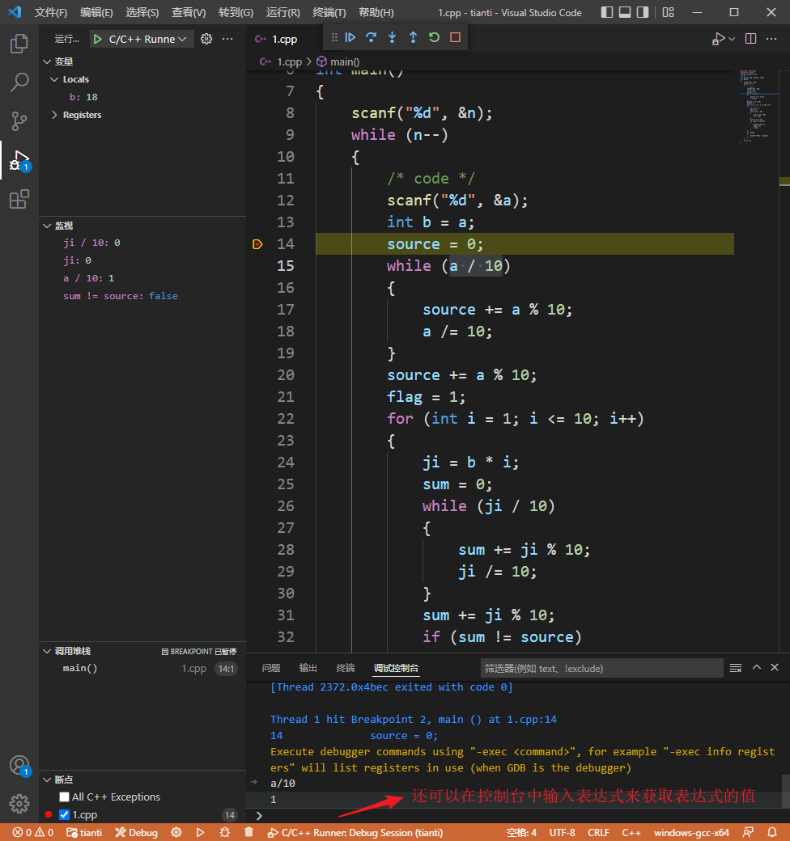Click the editor minimap
The height and width of the screenshot is (841, 790).
(x=758, y=106)
